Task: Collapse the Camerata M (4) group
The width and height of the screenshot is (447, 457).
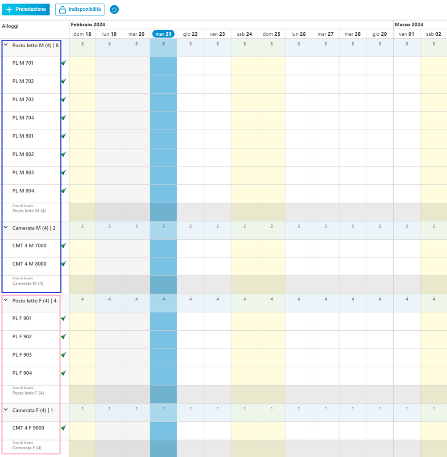Action: 6,227
